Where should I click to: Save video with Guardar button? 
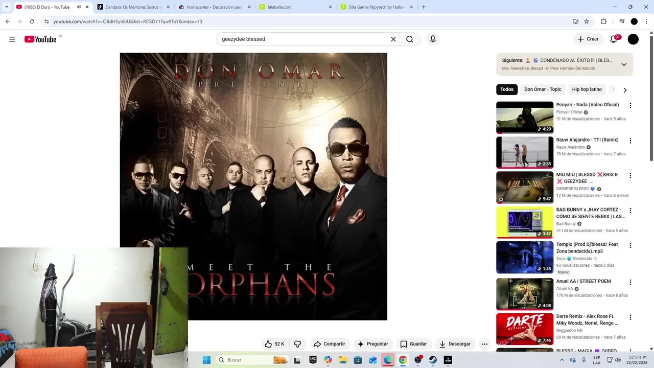pos(413,344)
